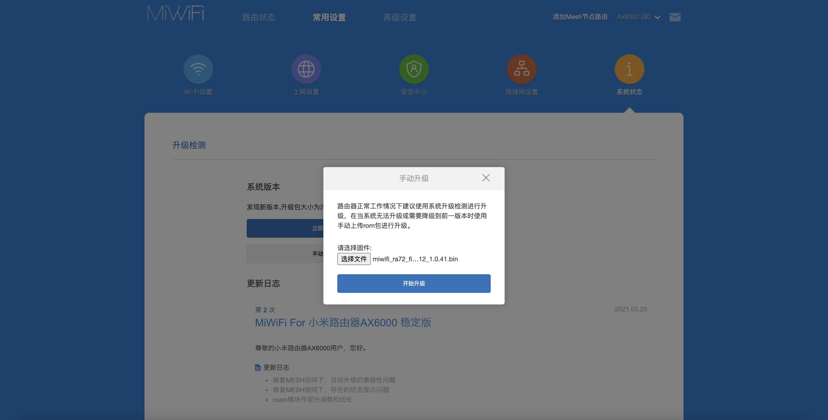Click the selected firmware filename field
828x420 pixels.
click(x=415, y=259)
